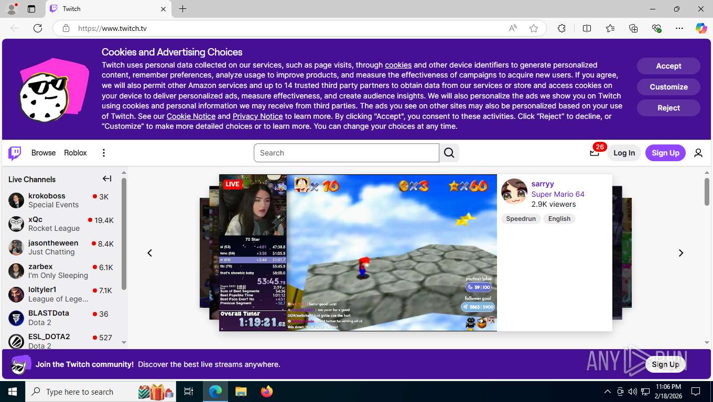Open Read aloud in address bar

pos(513,28)
